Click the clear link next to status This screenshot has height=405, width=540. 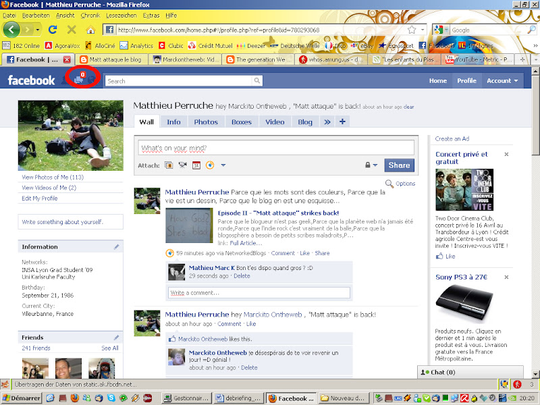[x=409, y=107]
